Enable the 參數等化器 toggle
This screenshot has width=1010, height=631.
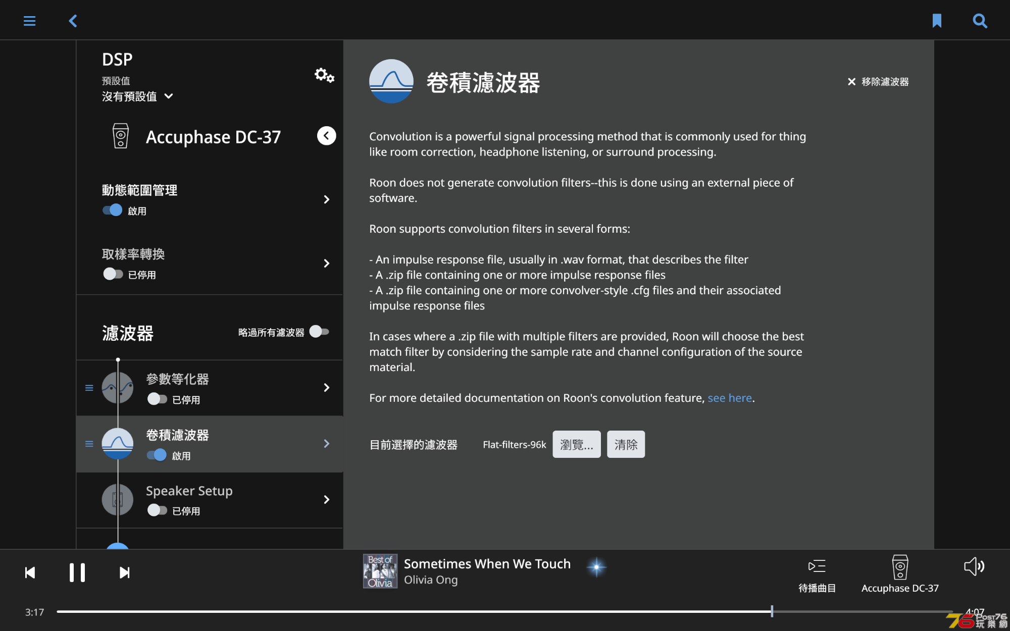tap(157, 399)
